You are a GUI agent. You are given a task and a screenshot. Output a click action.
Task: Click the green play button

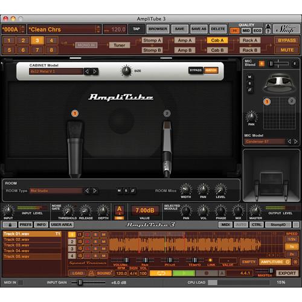184,273
